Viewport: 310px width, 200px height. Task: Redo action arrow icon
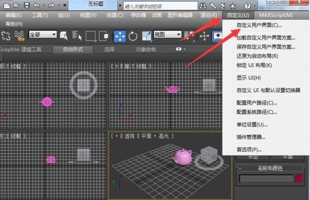51,5
